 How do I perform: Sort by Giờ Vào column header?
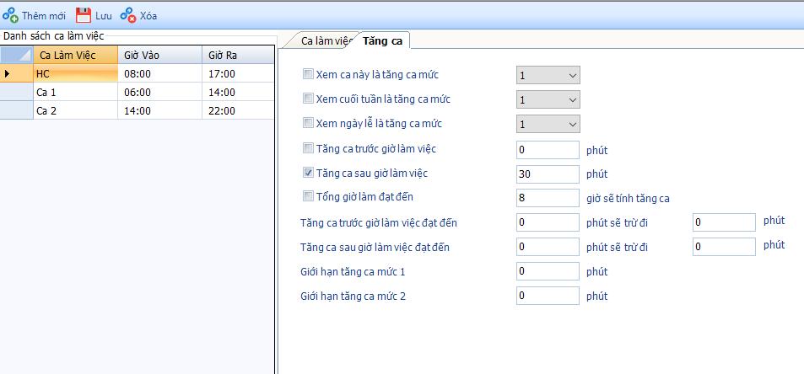point(159,55)
